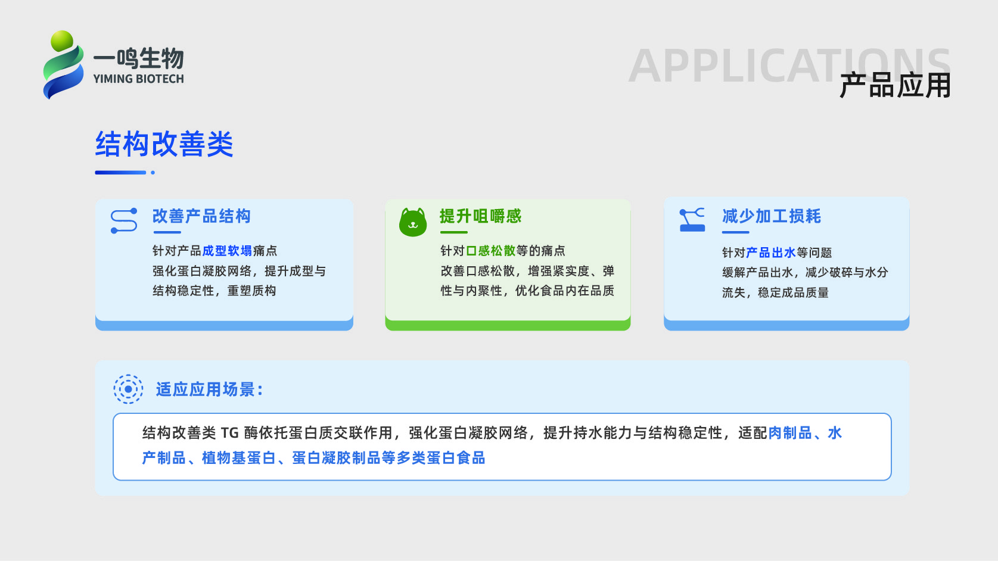Viewport: 998px width, 561px height.
Task: Click the highlighted green 口感松散 text
Action: pyautogui.click(x=490, y=251)
